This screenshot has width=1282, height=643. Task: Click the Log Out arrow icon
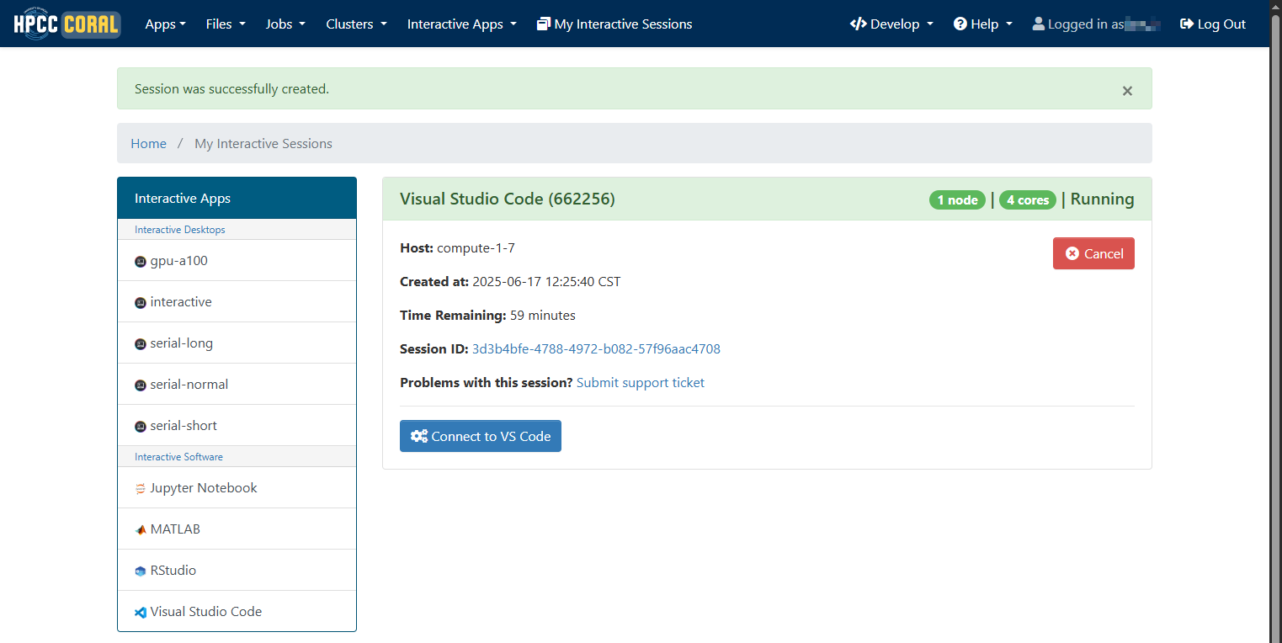pyautogui.click(x=1187, y=24)
